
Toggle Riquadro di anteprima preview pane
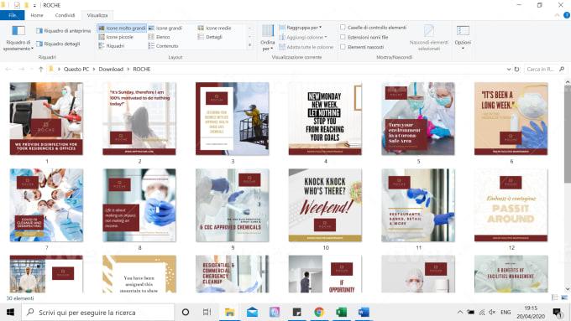[63, 31]
